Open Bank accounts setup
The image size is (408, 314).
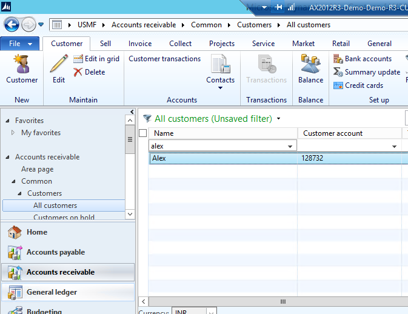click(363, 59)
